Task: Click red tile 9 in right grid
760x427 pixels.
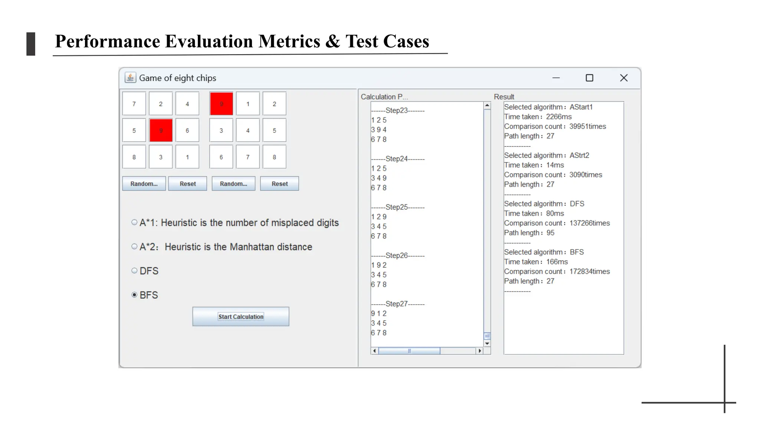Action: click(221, 104)
